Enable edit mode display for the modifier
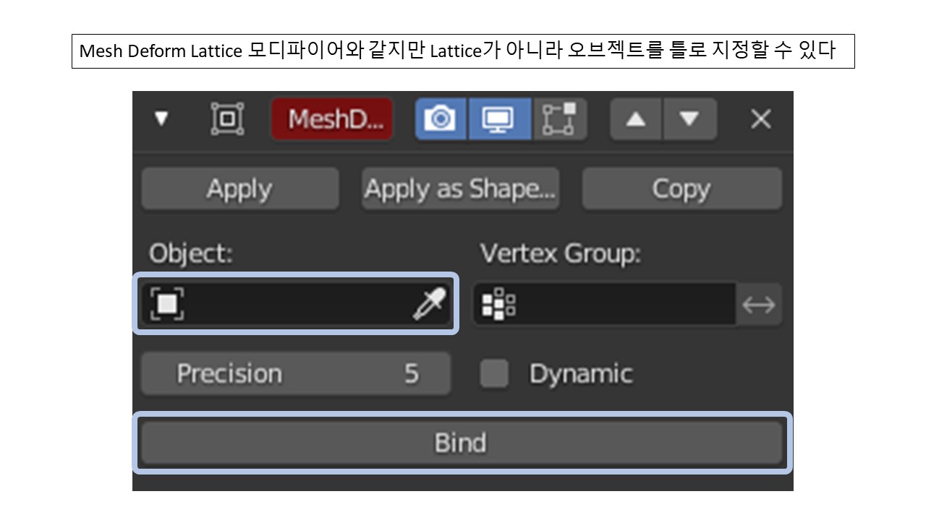This screenshot has width=926, height=520. click(559, 119)
